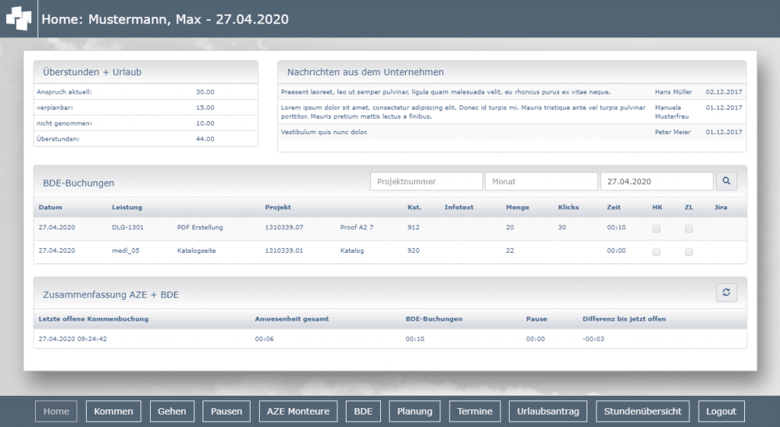Click cost center value 920
The image size is (780, 427).
[x=413, y=250]
